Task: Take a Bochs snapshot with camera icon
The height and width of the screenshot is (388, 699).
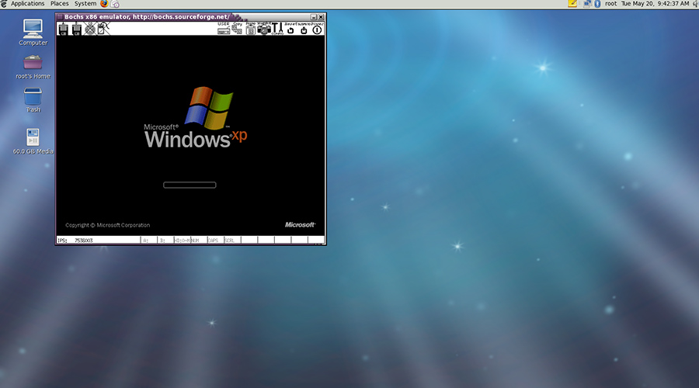Action: (x=264, y=29)
